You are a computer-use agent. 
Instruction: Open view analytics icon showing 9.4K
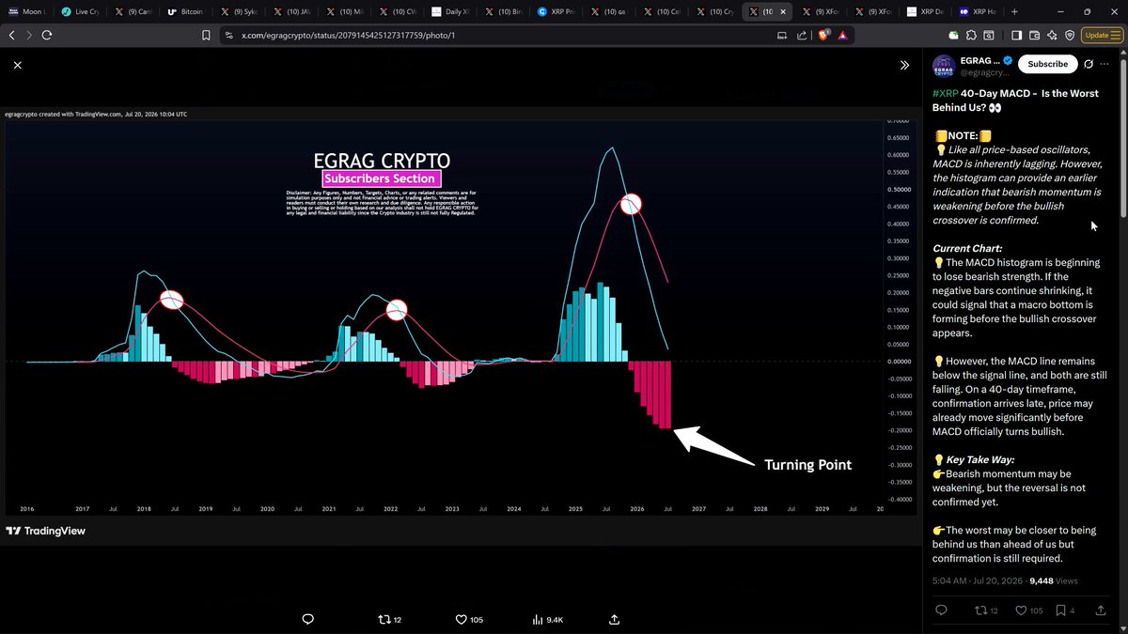click(x=548, y=620)
